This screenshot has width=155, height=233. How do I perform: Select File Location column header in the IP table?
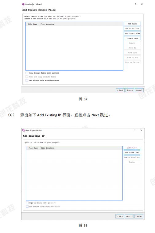click(48, 148)
